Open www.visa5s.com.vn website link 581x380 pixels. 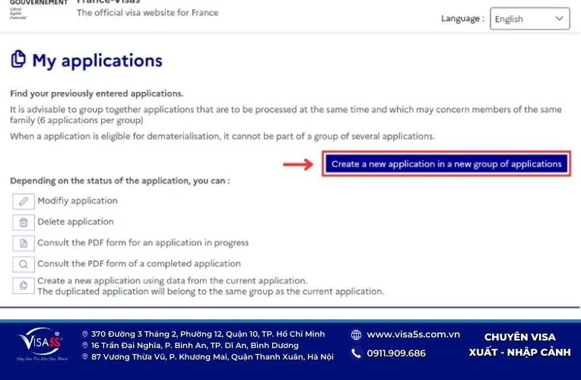click(413, 334)
